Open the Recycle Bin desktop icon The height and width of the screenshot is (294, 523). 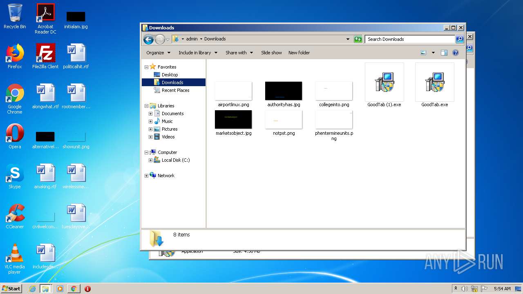pos(15,16)
